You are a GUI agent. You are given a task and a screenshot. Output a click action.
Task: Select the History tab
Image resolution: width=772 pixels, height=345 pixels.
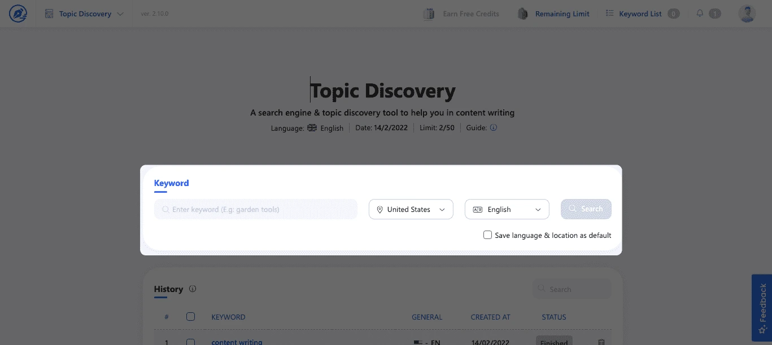[168, 290]
